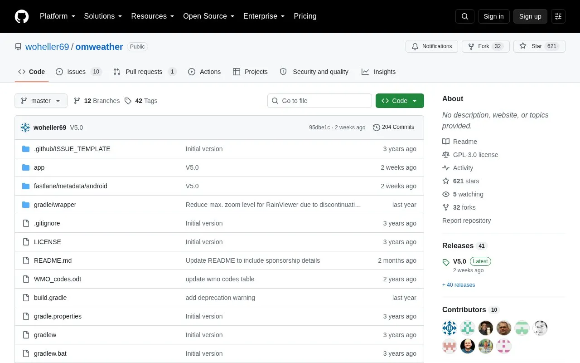The height and width of the screenshot is (363, 580).
Task: Open the app folder
Action: click(x=39, y=167)
